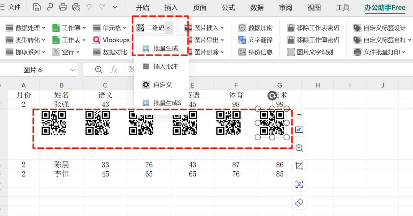Image resolution: width=413 pixels, height=216 pixels.
Task: Switch to the 审阅 tab
Action: [286, 8]
